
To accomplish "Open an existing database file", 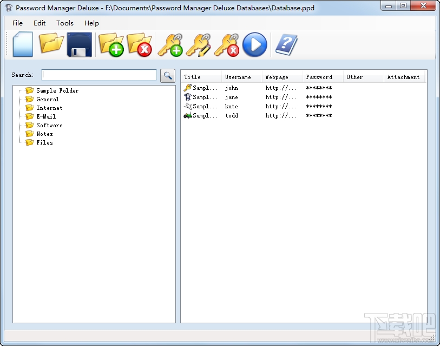I will (x=51, y=45).
